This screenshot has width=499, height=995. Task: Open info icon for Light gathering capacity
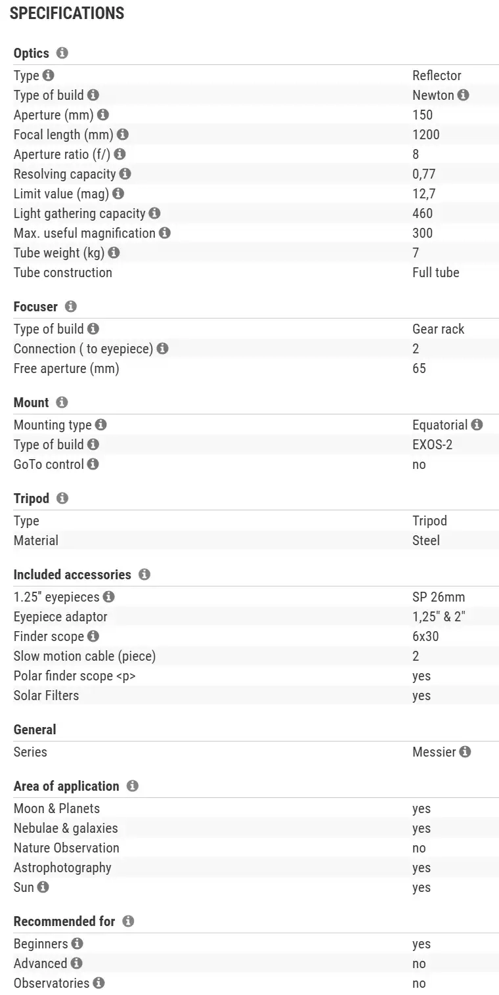(x=154, y=213)
